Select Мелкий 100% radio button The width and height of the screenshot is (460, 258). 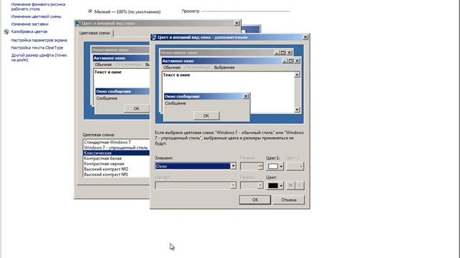pyautogui.click(x=90, y=11)
